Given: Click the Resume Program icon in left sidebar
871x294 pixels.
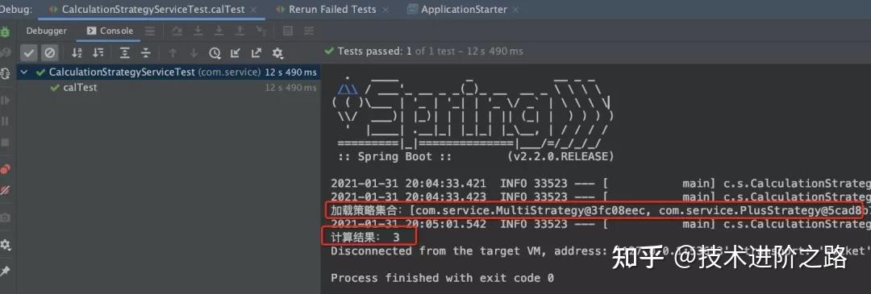Looking at the screenshot, I should click(x=6, y=101).
